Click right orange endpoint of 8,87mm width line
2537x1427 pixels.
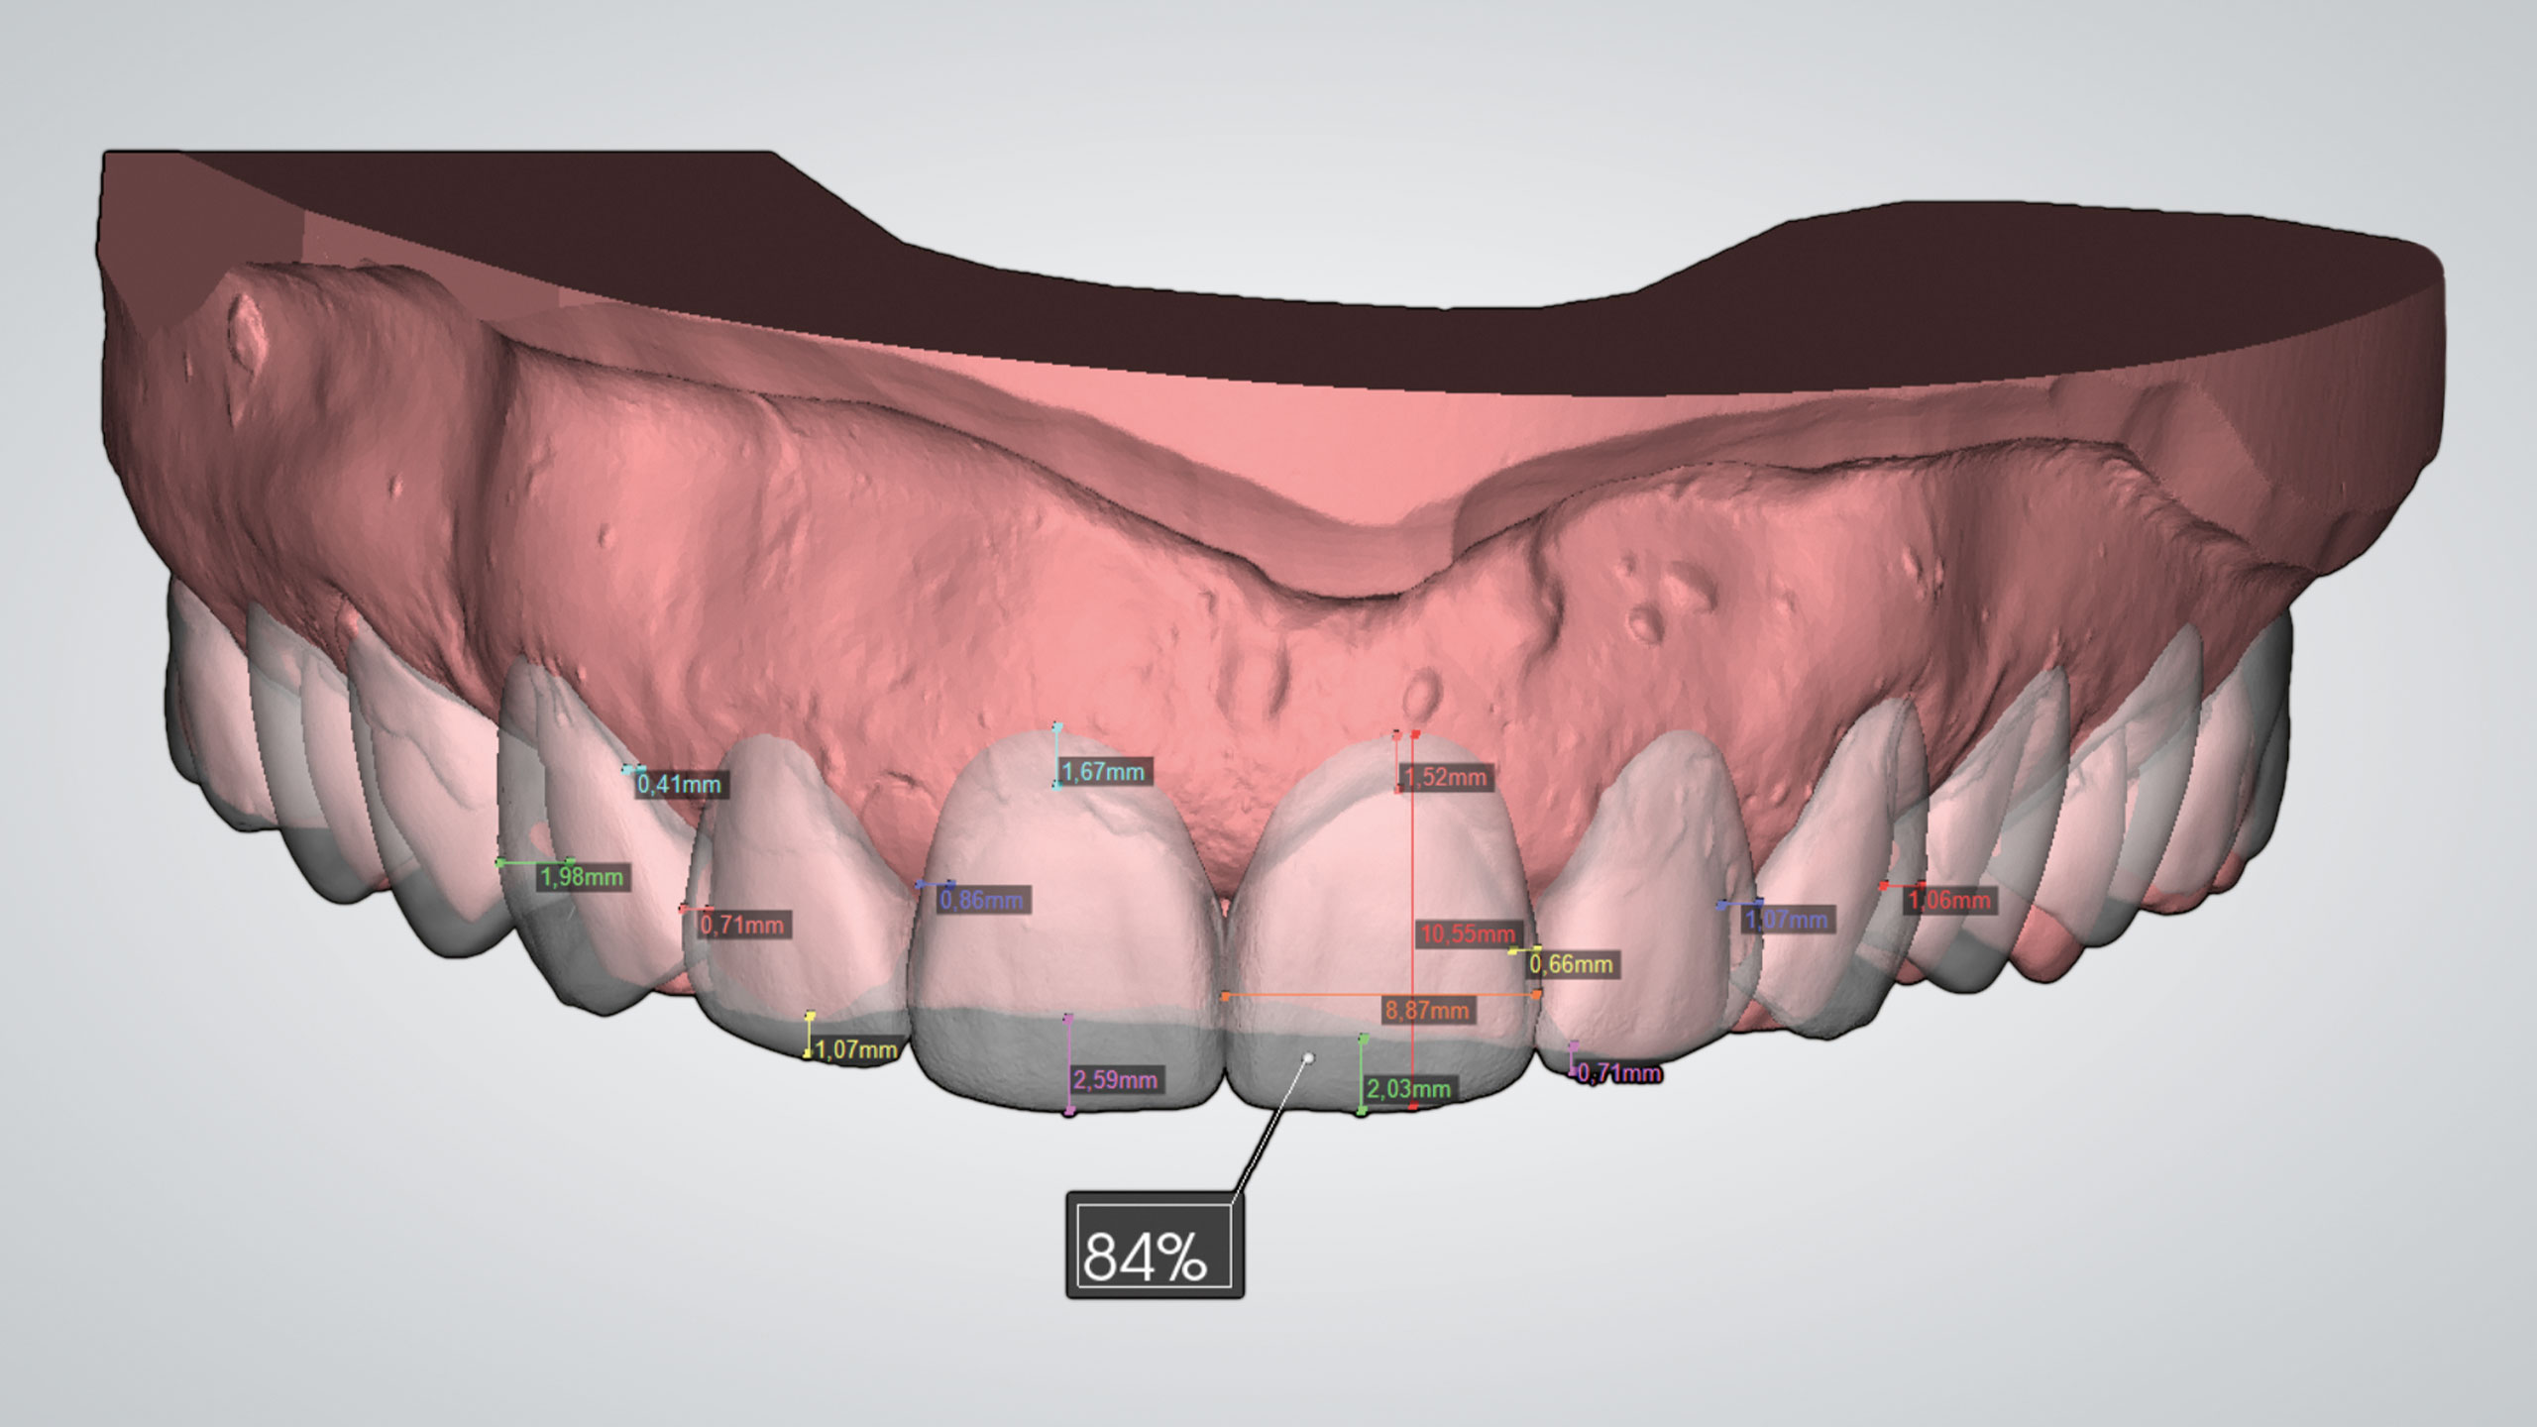tap(1537, 992)
